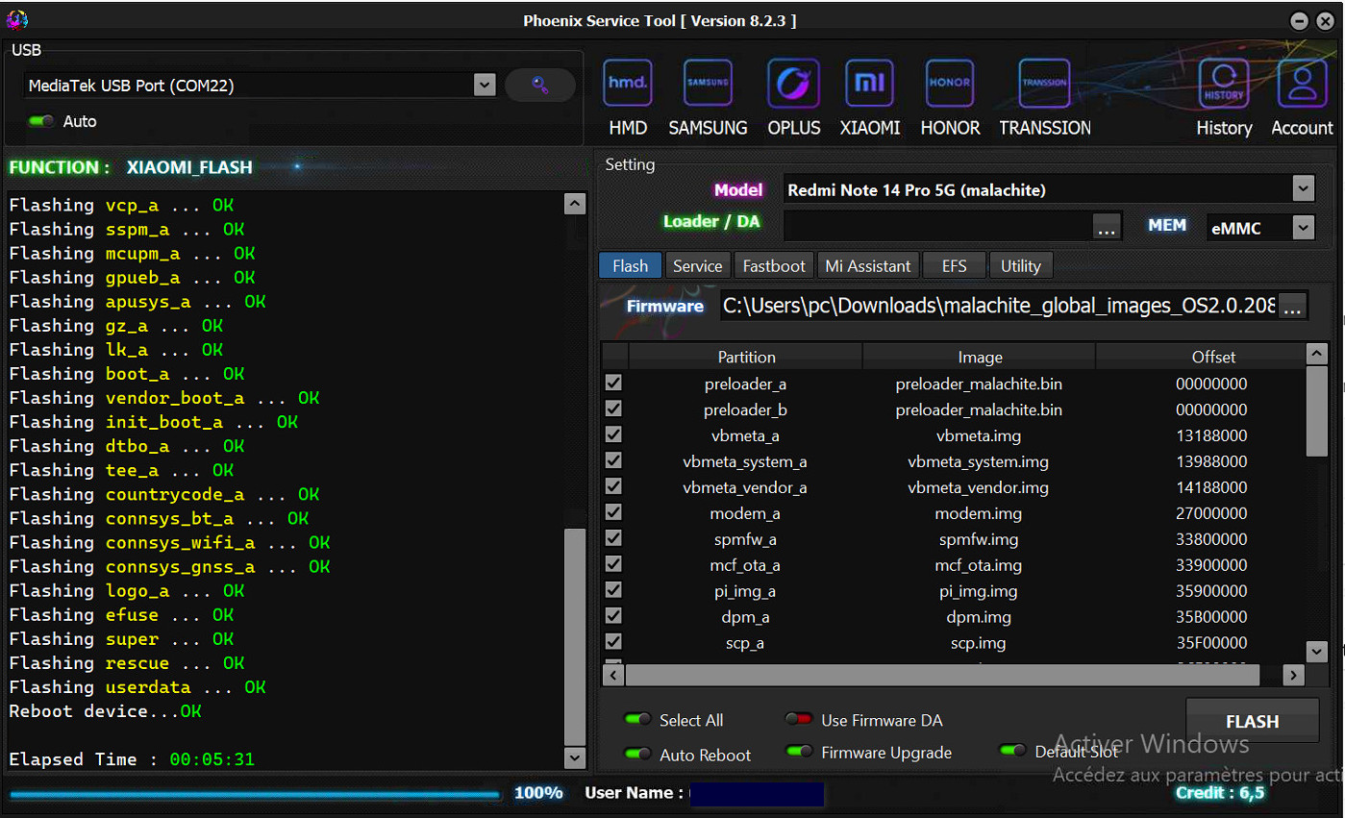Click the log panel scroll up arrow
Image resolution: width=1345 pixels, height=818 pixels.
575,204
